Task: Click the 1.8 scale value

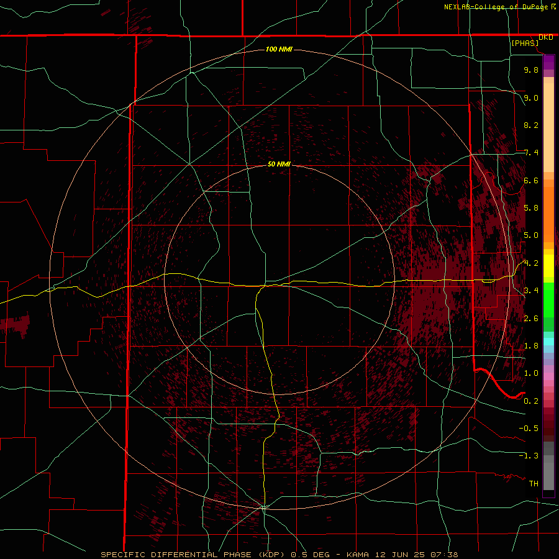Action: pos(531,346)
